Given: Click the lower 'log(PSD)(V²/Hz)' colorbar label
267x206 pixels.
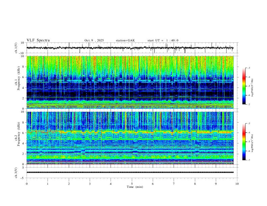Looking at the screenshot, I should [253, 143].
